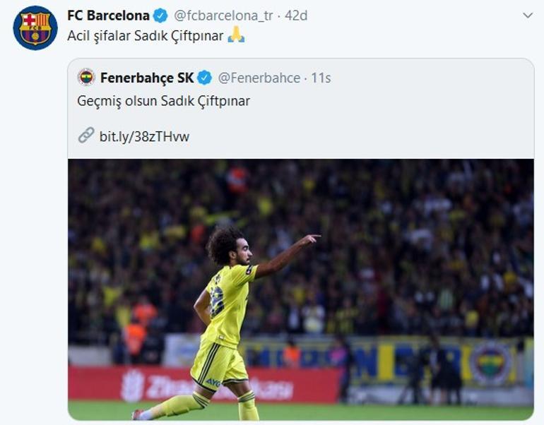Viewport: 544px width, 425px height.
Task: Open the quoted tweet's 11s timestamp
Action: 321,78
